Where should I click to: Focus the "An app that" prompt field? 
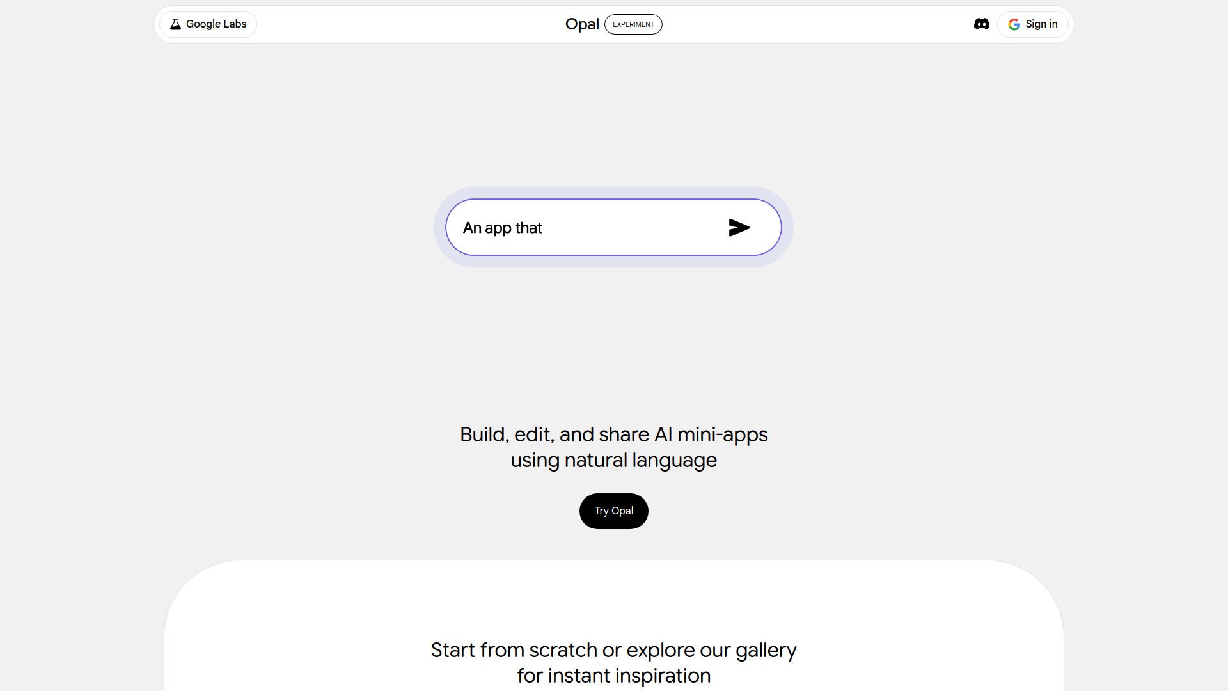(503, 228)
